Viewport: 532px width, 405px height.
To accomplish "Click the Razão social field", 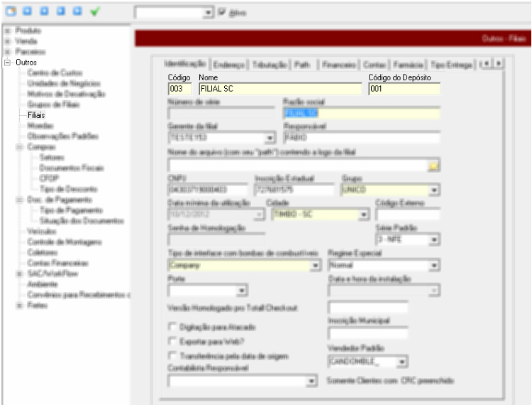I will point(361,113).
